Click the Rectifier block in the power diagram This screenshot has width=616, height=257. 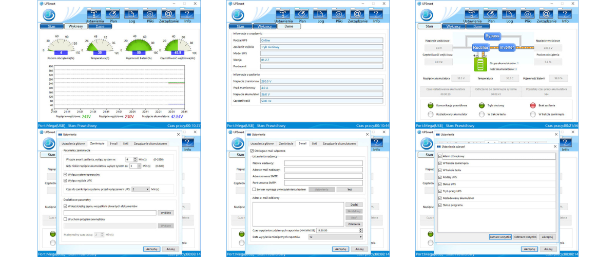[480, 47]
